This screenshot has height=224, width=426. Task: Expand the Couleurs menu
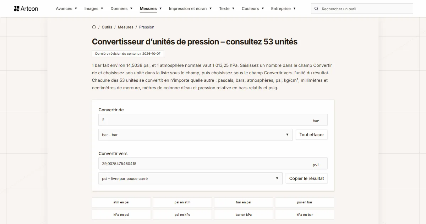point(253,9)
